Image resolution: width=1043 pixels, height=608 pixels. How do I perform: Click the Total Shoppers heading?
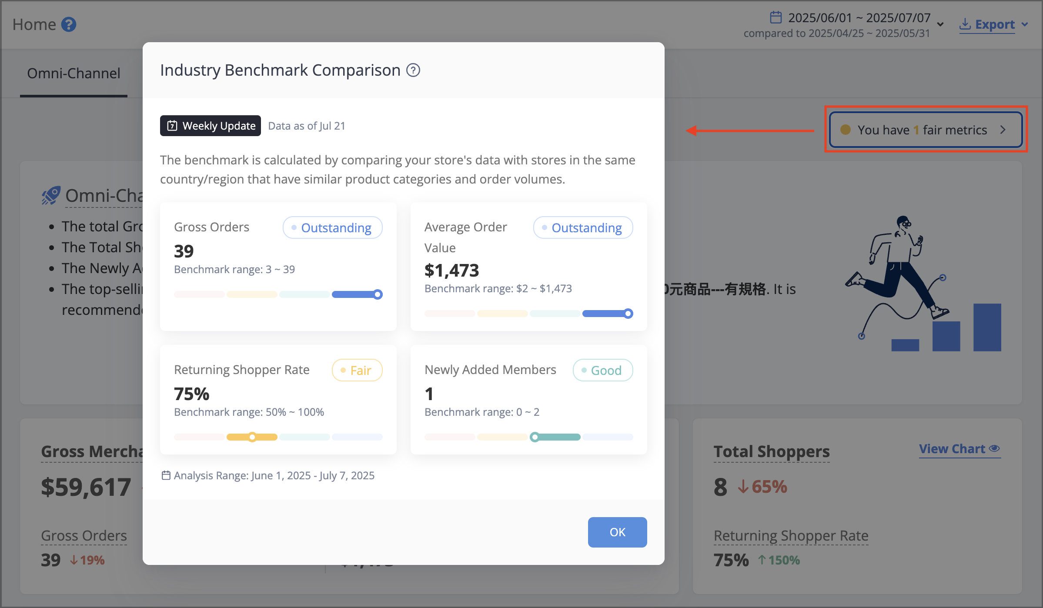[772, 451]
